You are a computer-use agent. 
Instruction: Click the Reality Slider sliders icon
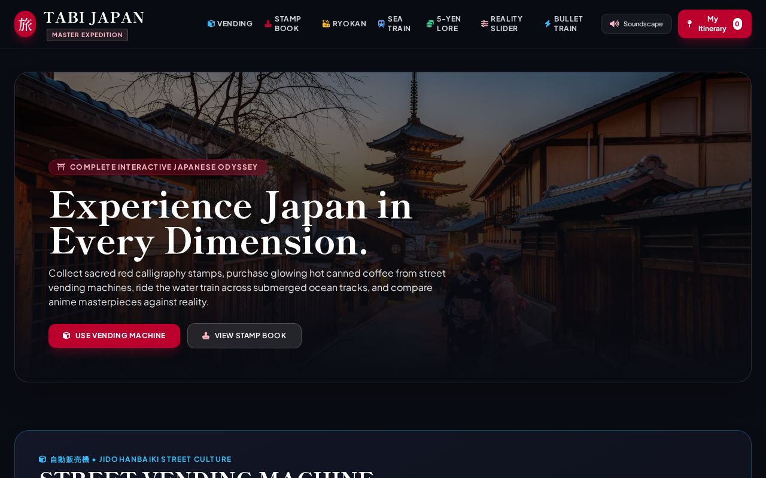click(x=485, y=24)
